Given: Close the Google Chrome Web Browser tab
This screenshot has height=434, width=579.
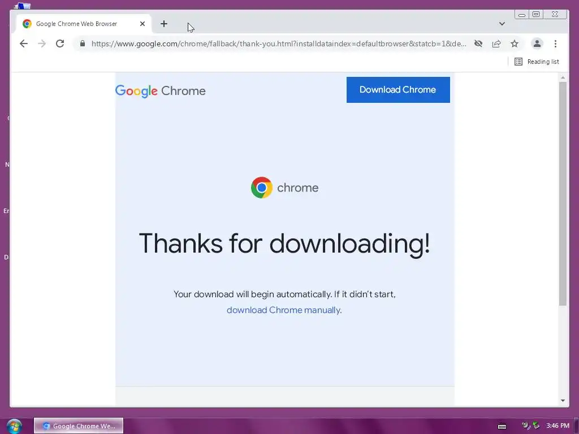Looking at the screenshot, I should tap(142, 24).
